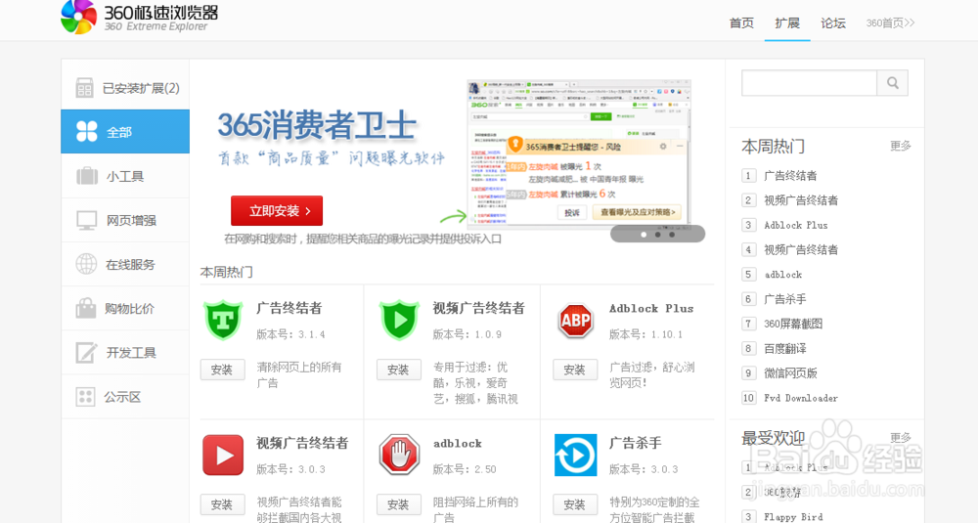This screenshot has width=978, height=523.
Task: Click the 广告杀手 blue circular icon
Action: (575, 455)
